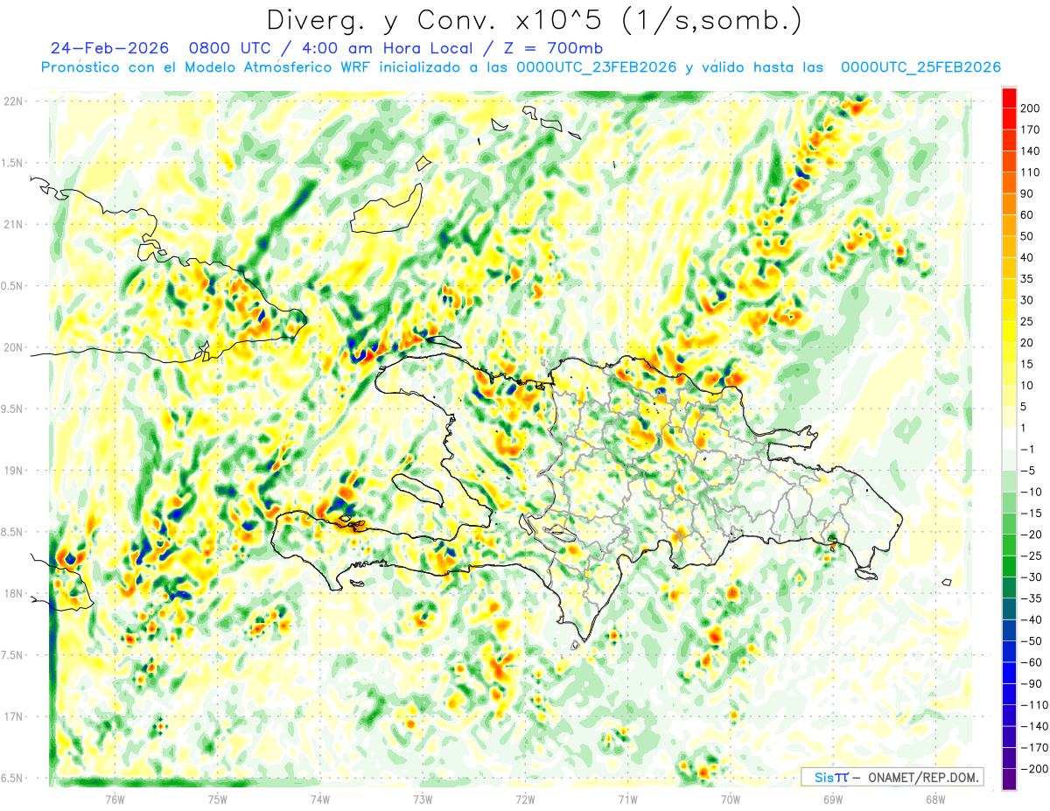Click the positive '60' color scale value

(1028, 214)
